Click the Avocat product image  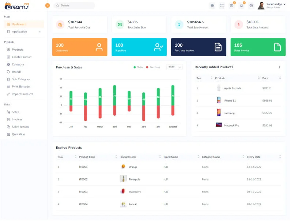[123, 204]
